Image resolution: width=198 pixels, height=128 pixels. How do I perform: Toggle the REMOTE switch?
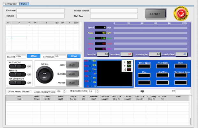tap(18, 74)
